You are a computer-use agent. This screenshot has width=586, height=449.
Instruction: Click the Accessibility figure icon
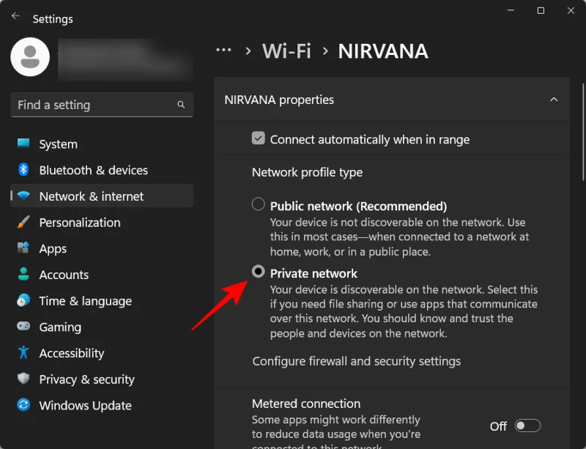point(23,352)
